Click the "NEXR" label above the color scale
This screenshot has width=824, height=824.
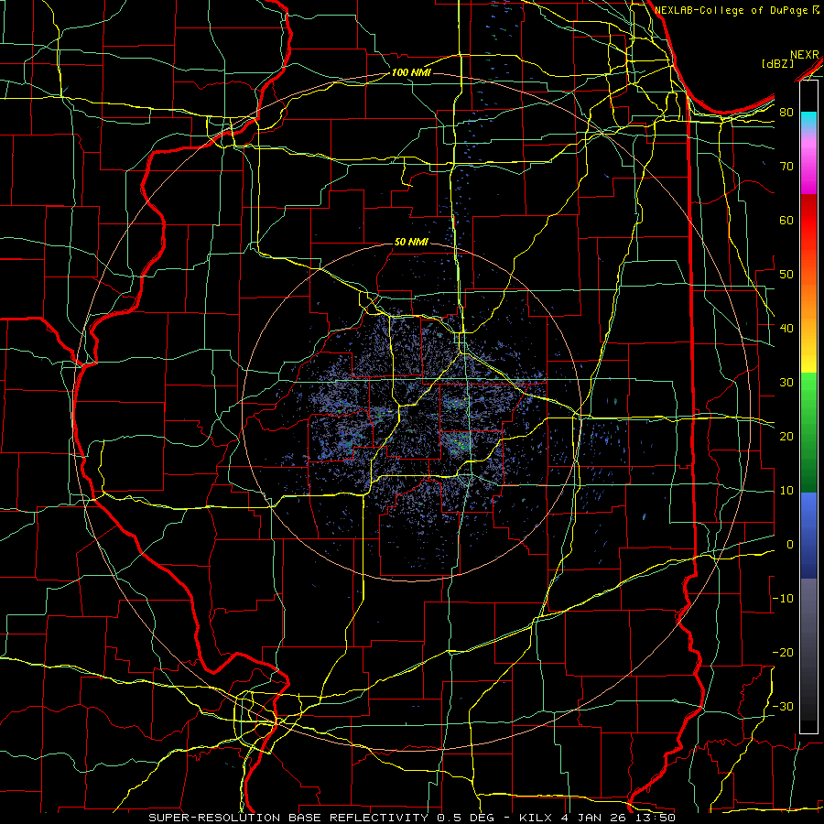point(804,55)
